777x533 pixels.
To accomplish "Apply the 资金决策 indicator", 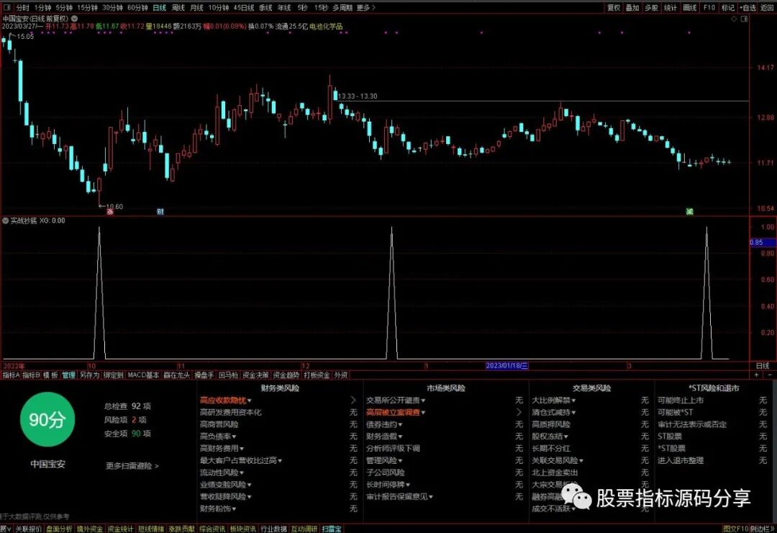I will 255,375.
